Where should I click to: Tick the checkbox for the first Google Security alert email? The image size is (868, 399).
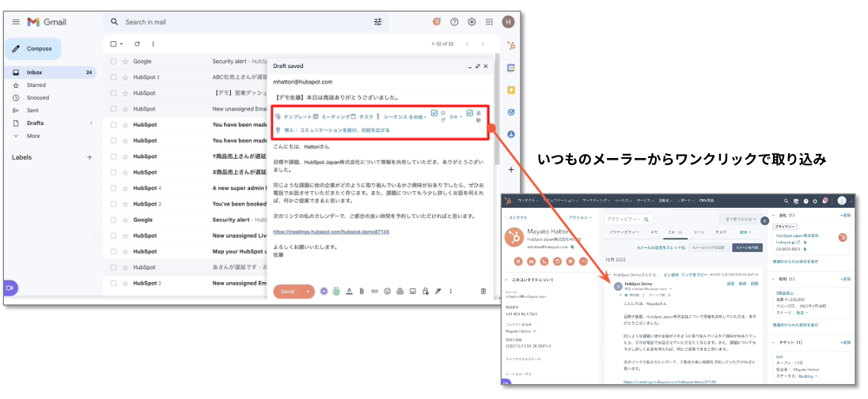[x=113, y=62]
